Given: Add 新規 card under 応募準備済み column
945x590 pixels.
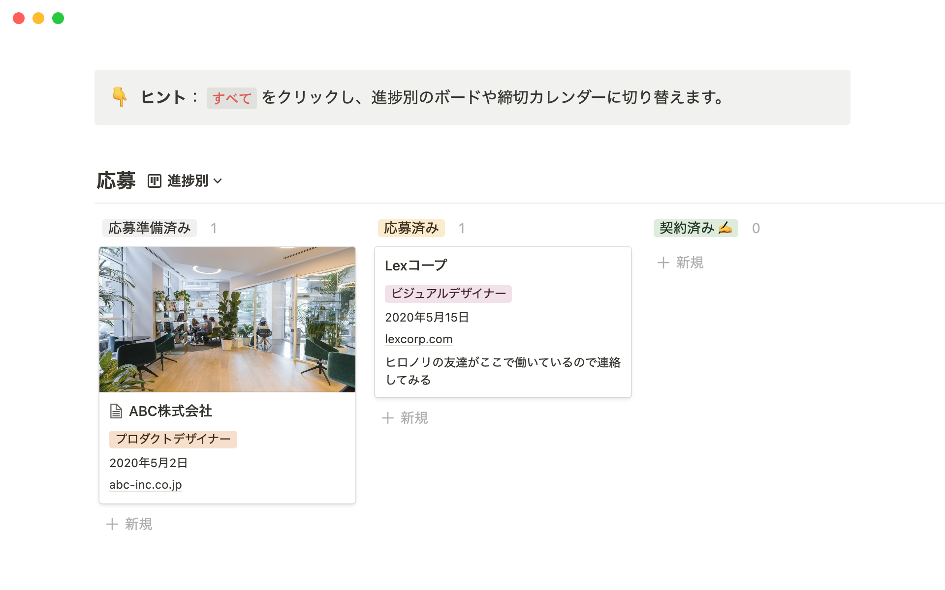Looking at the screenshot, I should coord(129,524).
